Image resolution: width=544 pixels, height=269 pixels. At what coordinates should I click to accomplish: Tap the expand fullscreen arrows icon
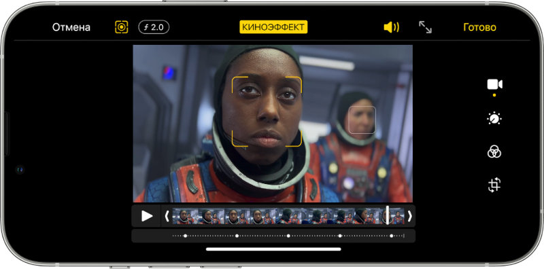coord(425,27)
